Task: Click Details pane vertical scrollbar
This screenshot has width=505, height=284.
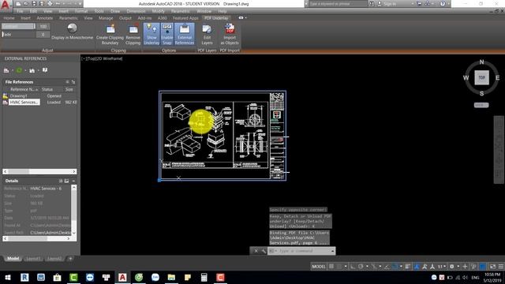Action: click(74, 211)
